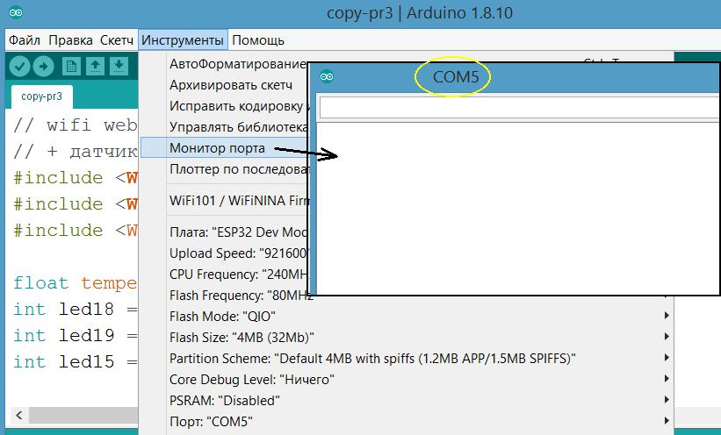Screen dimensions: 721x435
Task: Click the Arduino logo in COM5 window
Action: (x=327, y=76)
